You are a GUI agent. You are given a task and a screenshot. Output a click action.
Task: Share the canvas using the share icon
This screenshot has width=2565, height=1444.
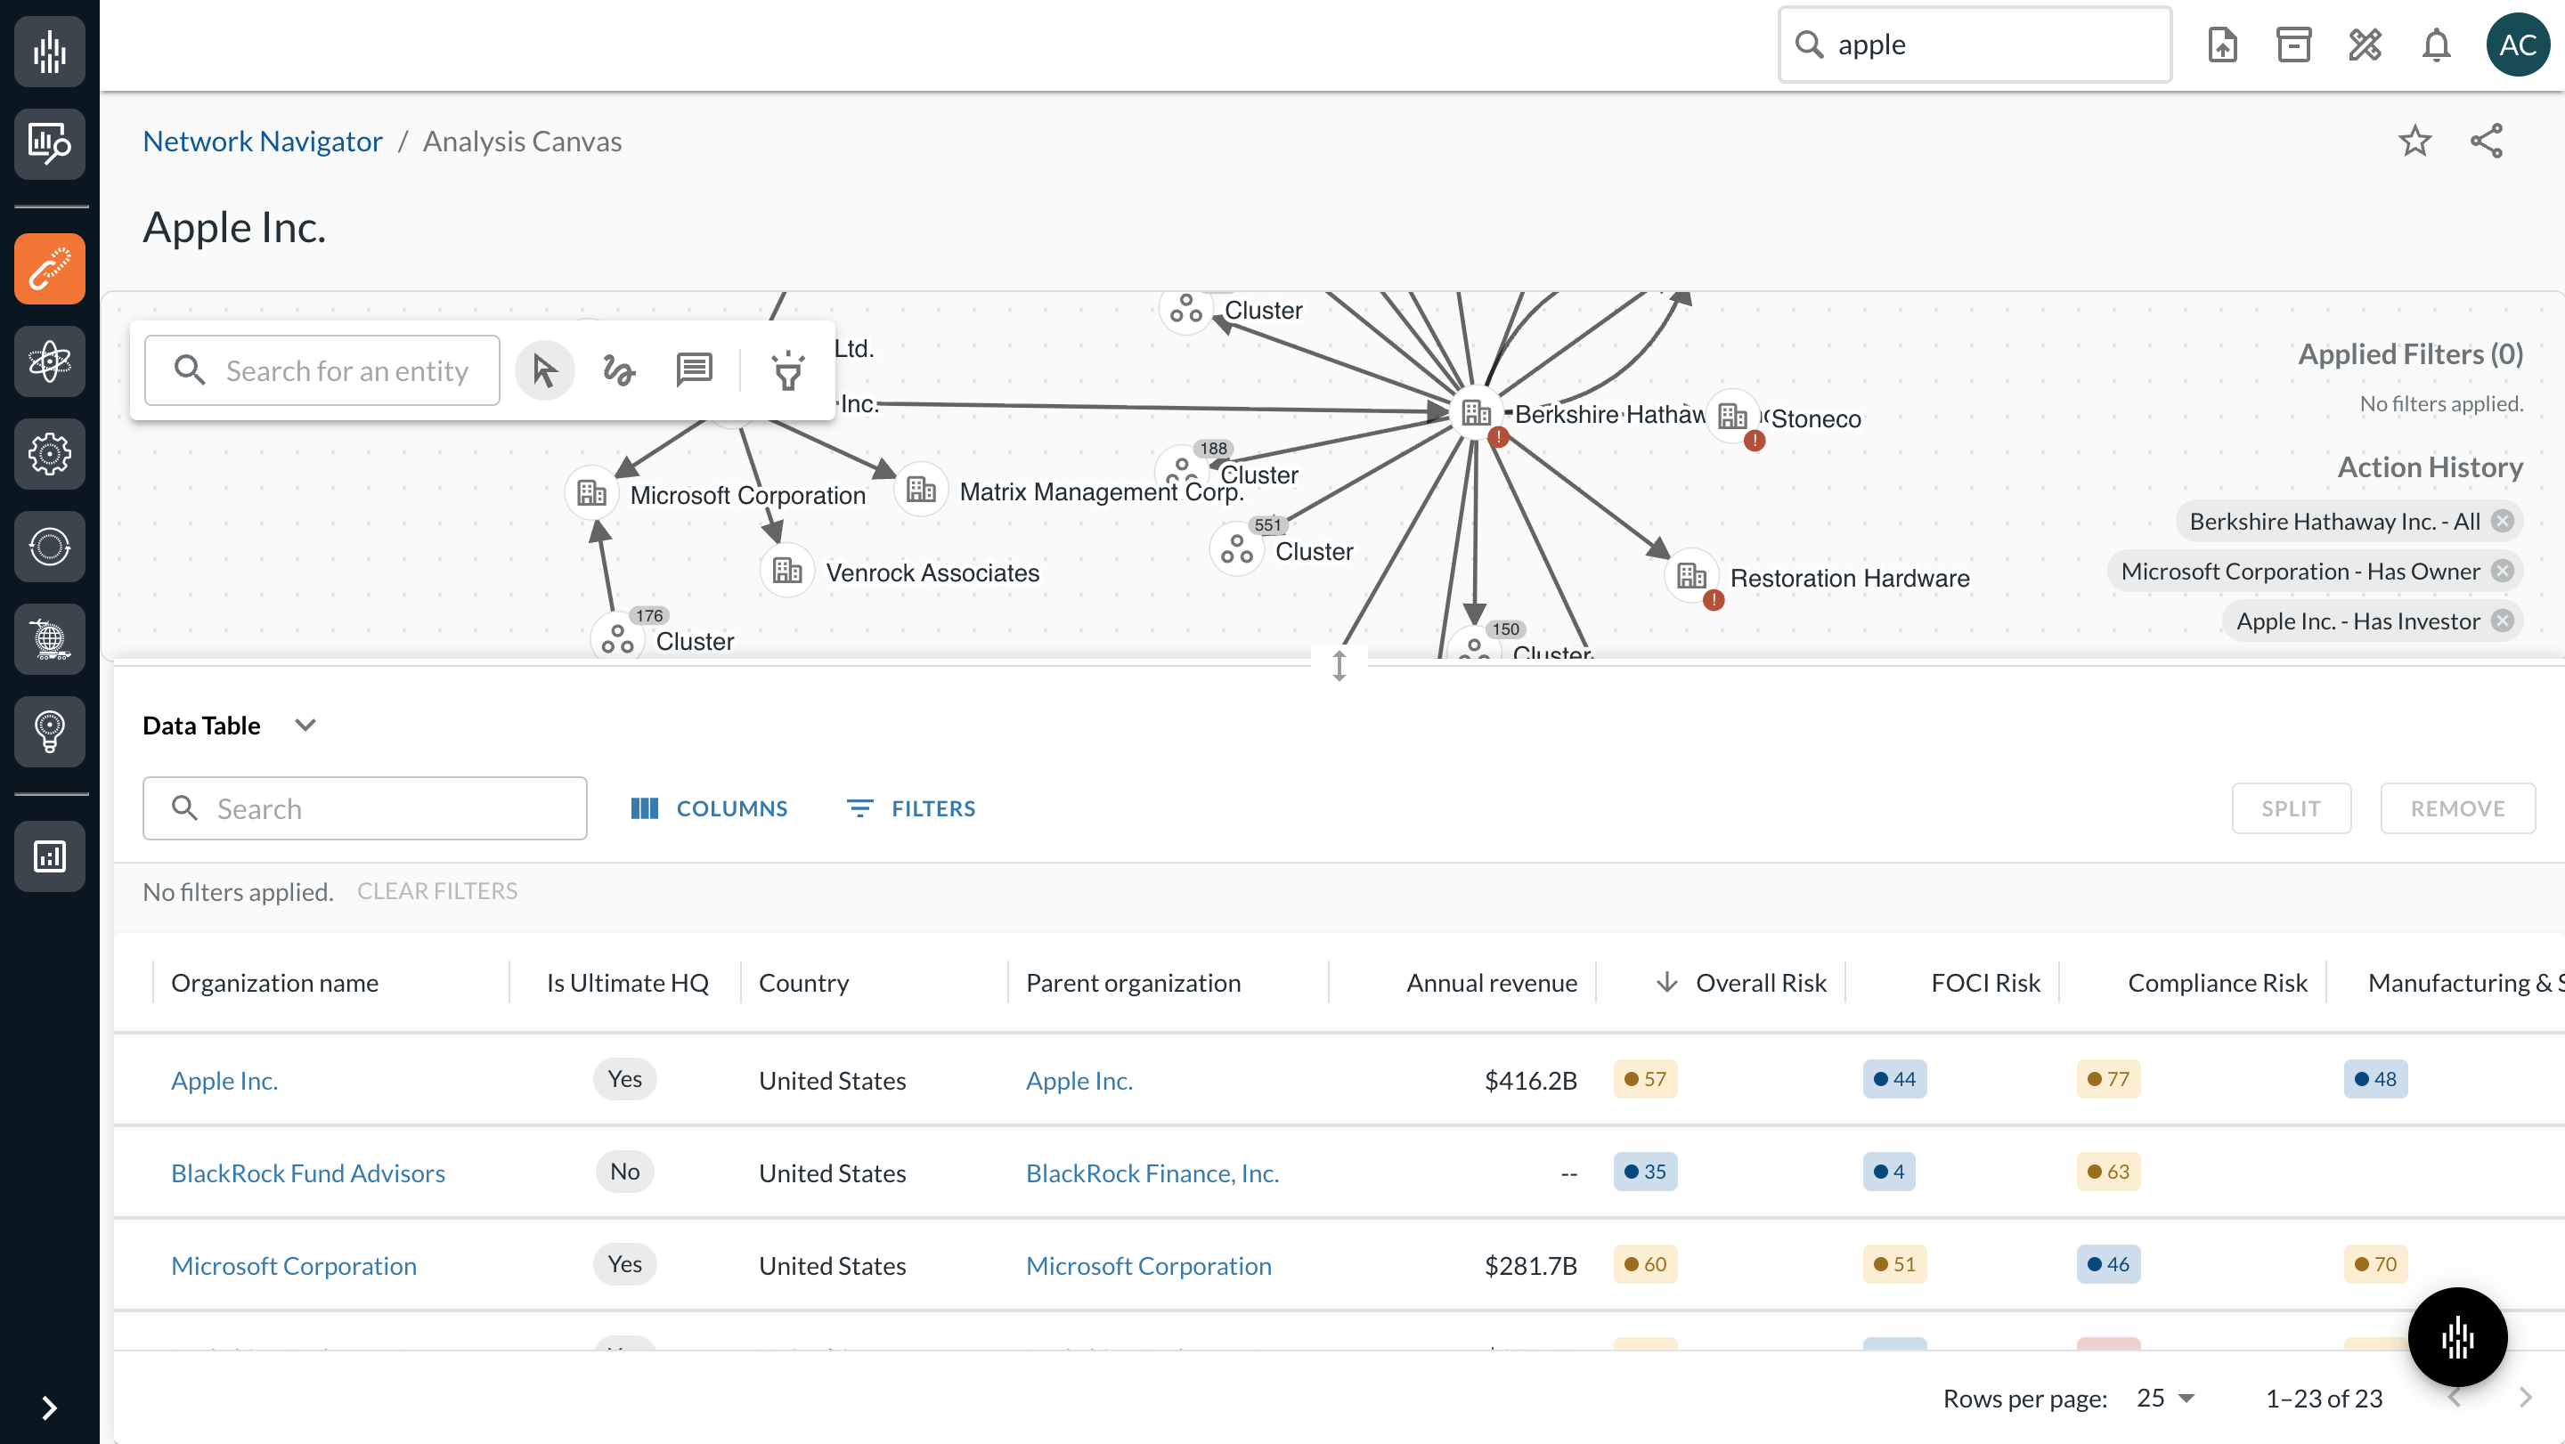pos(2486,142)
